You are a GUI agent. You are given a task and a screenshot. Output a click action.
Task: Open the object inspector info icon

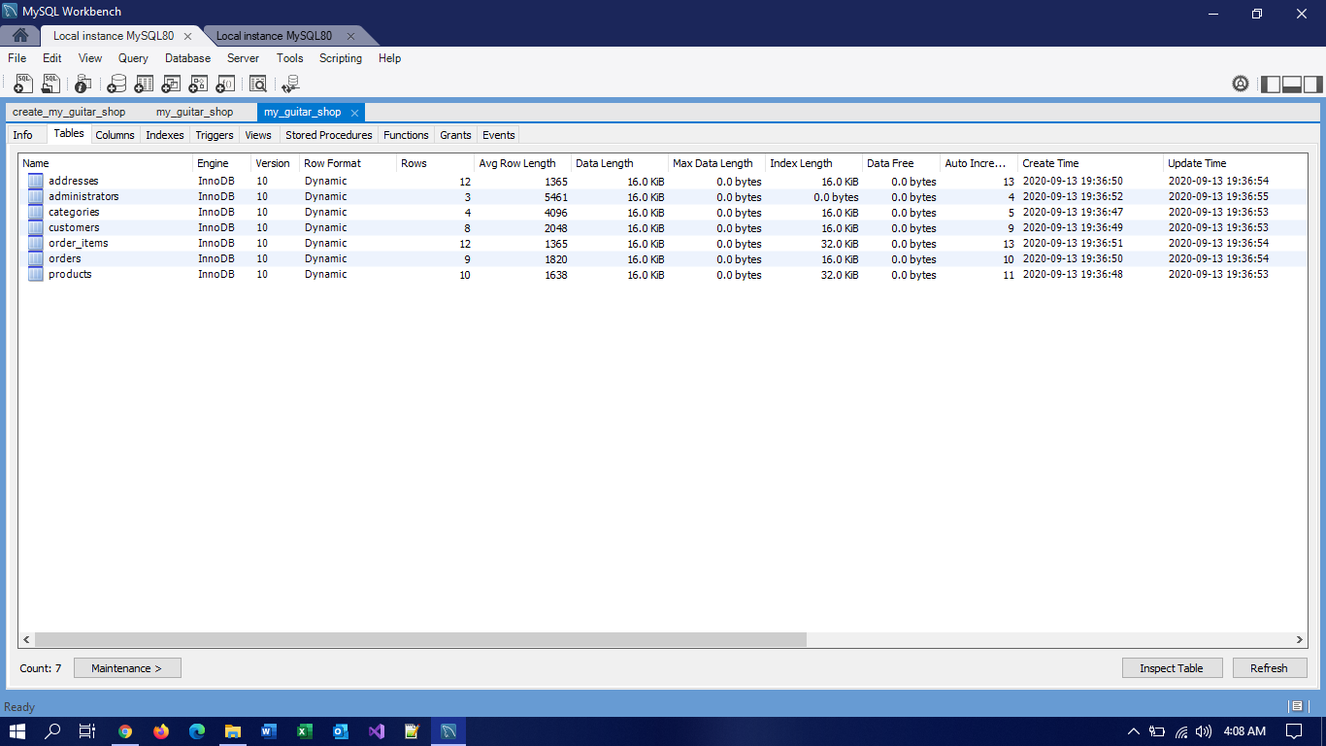83,84
